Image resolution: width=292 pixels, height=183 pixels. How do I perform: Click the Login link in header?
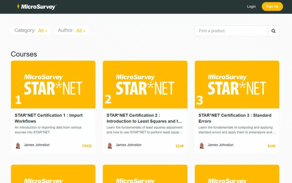251,7
